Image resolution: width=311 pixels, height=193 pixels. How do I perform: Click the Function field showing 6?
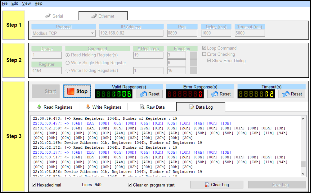176,63
